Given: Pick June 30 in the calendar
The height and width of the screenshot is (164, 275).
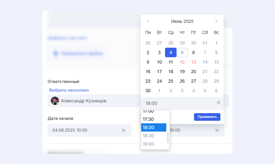Looking at the screenshot, I should pos(148,91).
